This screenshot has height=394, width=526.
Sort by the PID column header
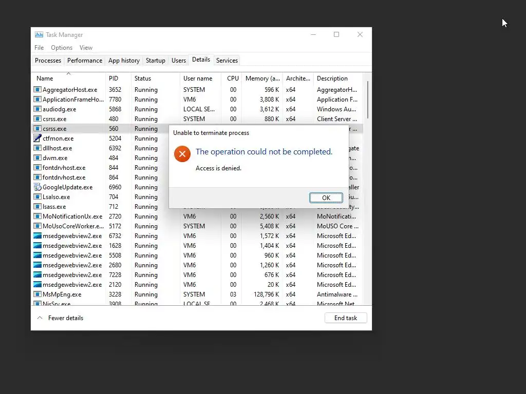point(118,78)
